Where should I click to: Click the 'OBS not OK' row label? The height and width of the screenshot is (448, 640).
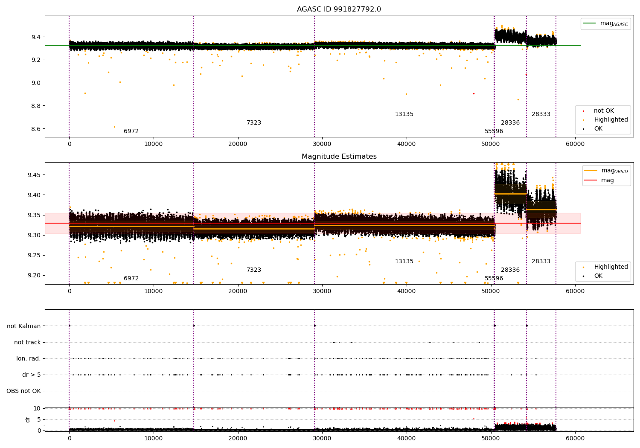(24, 391)
